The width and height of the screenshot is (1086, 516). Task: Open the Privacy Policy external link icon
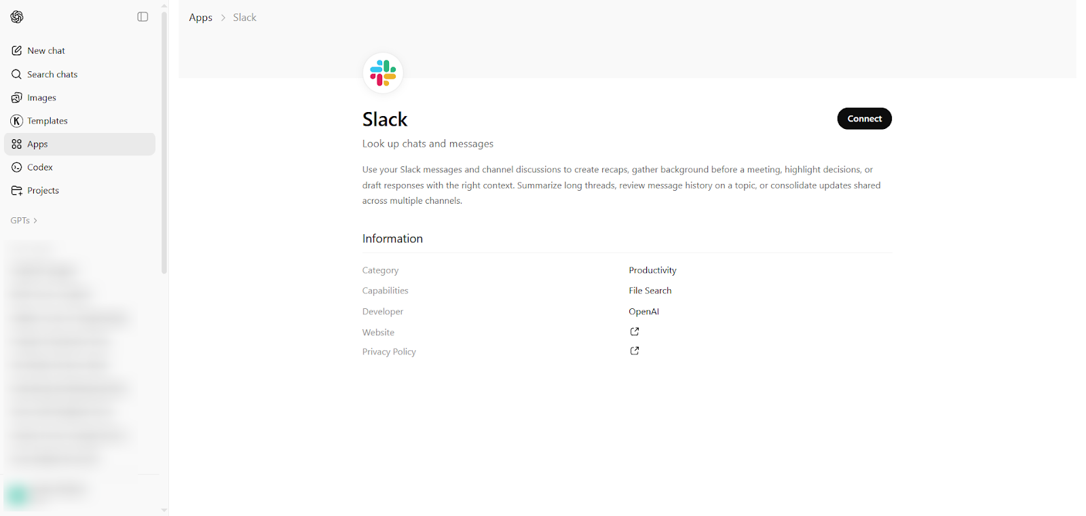[x=634, y=350]
